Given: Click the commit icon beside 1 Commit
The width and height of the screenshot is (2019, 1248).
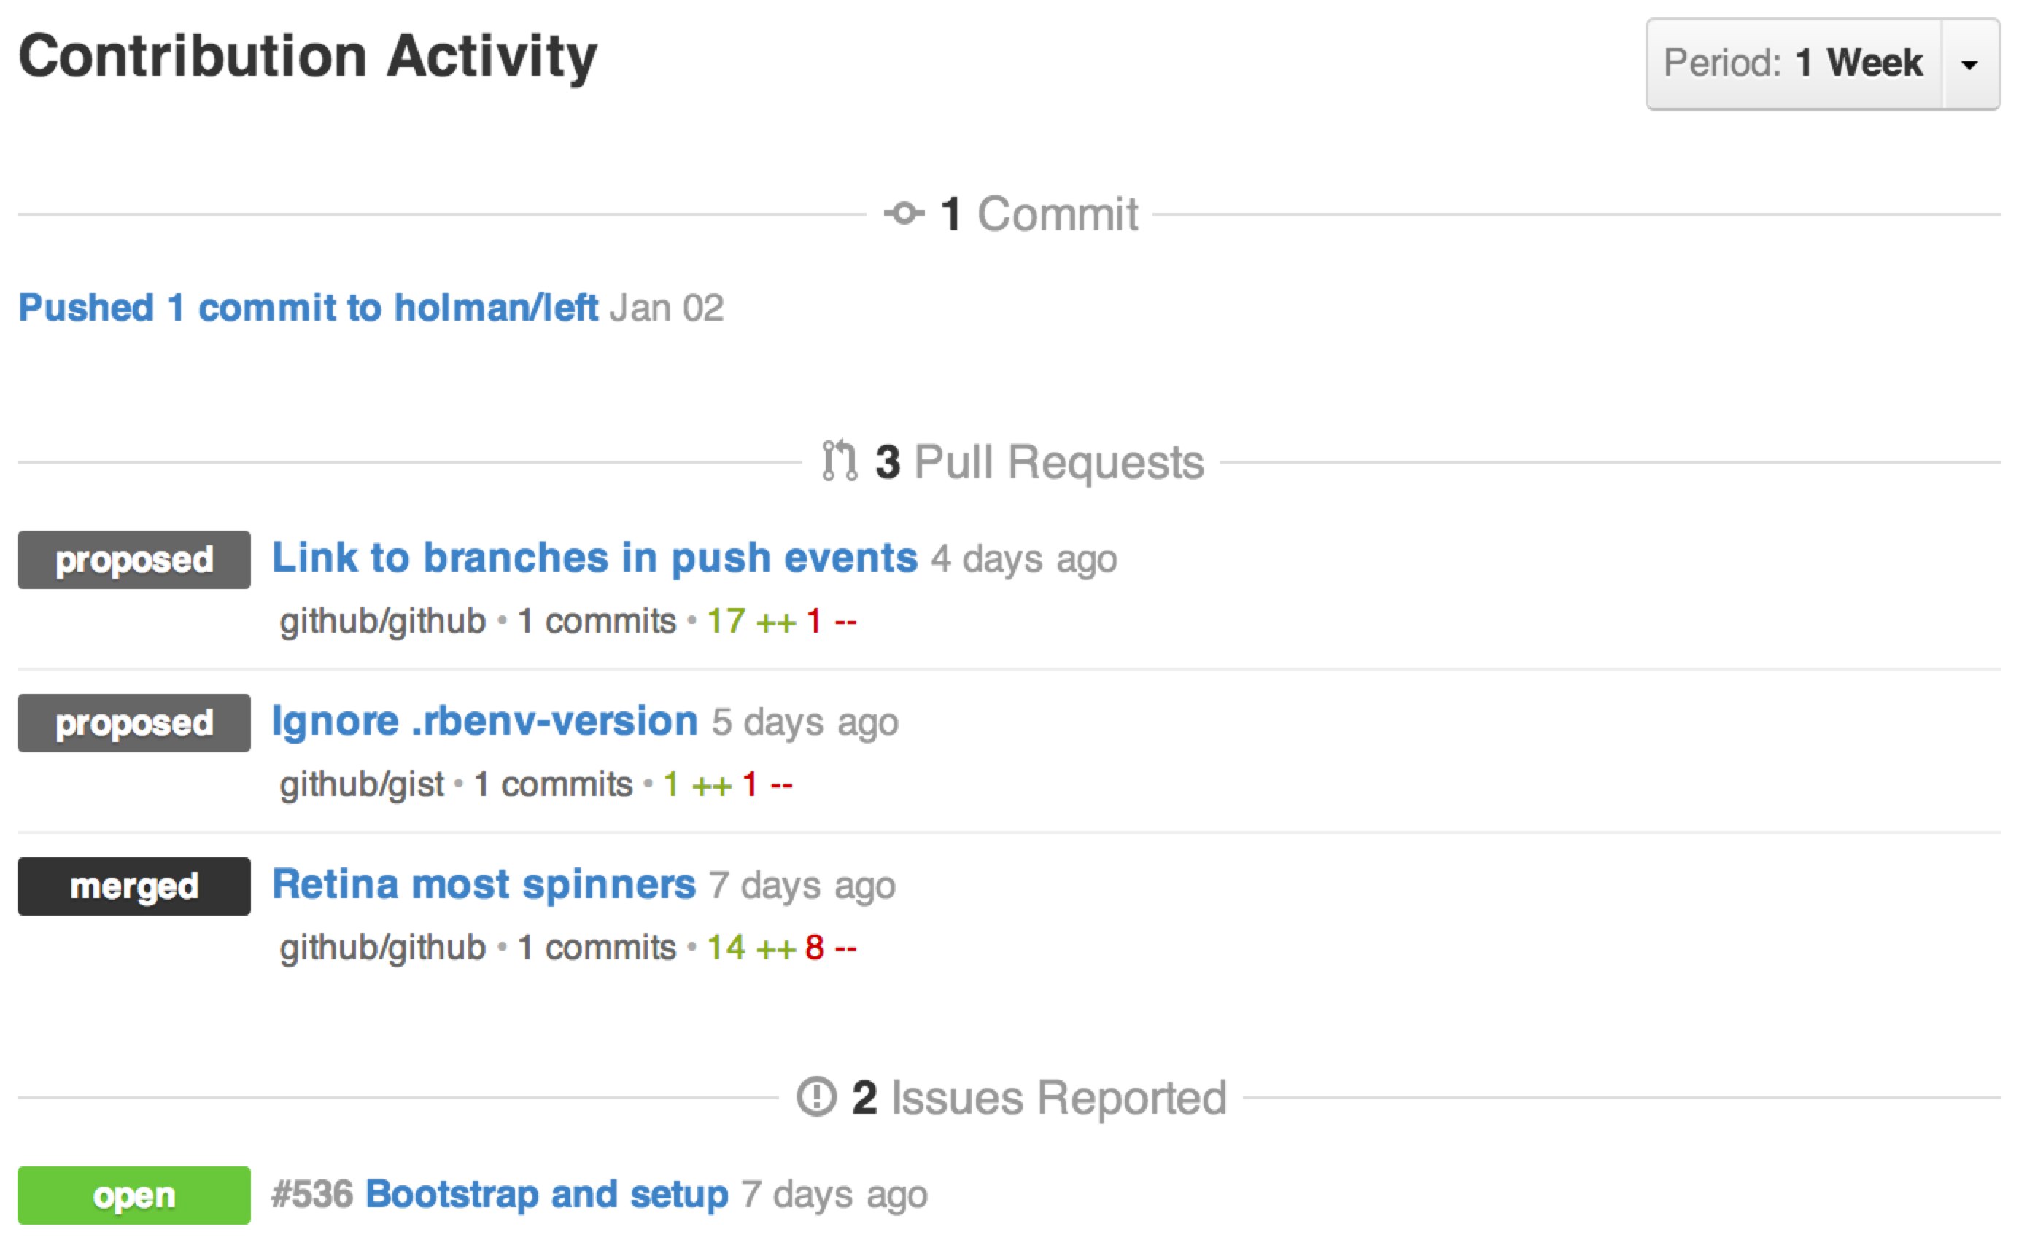Looking at the screenshot, I should (x=904, y=214).
